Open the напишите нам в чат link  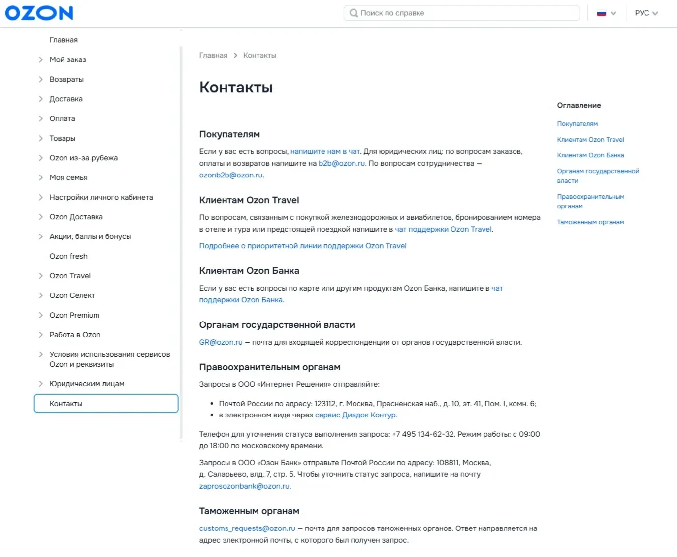(325, 151)
